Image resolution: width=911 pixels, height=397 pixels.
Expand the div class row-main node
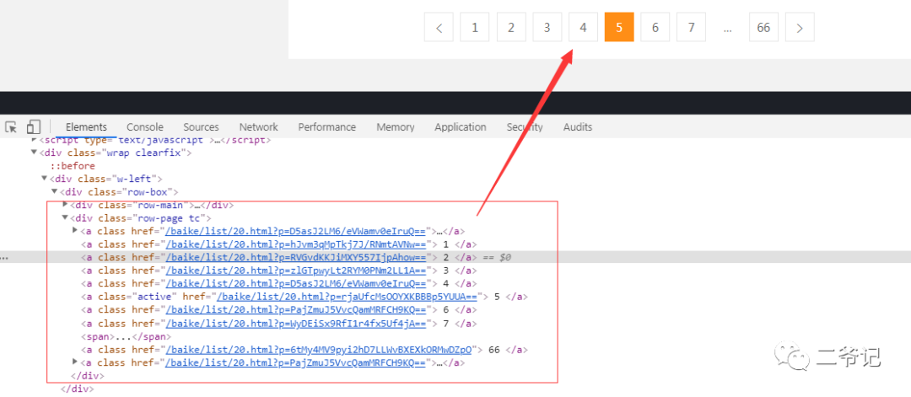(x=65, y=204)
